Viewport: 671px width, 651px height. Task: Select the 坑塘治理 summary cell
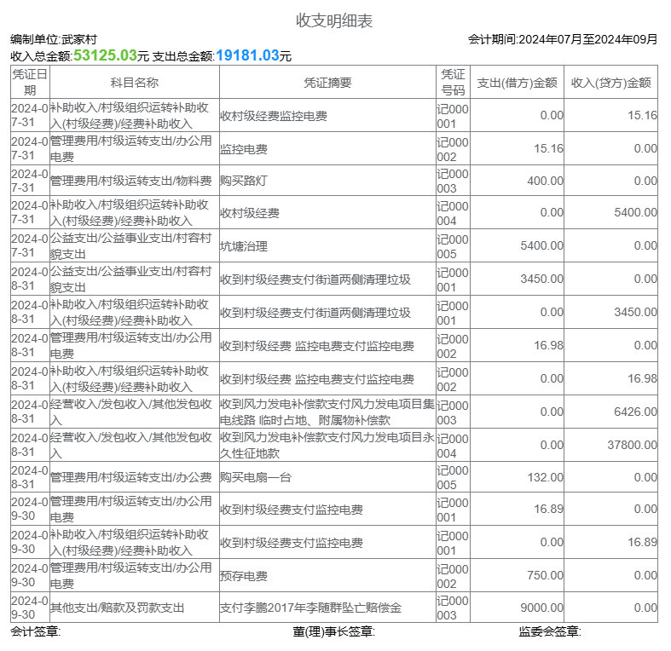[x=244, y=246]
